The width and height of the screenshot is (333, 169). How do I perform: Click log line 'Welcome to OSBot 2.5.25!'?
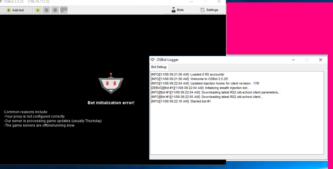[x=189, y=79]
